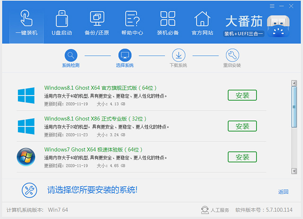303x219 pixels.
Task: Click the Windows 7 orb logo
Action: [x=26, y=157]
